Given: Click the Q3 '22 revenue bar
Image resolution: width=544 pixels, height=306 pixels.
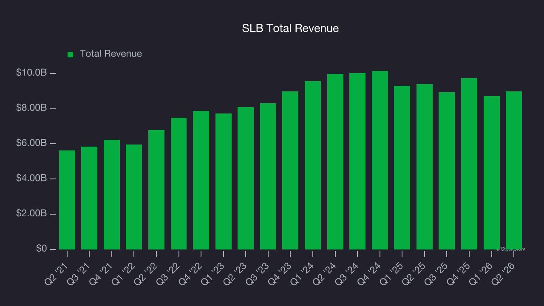Looking at the screenshot, I should (x=179, y=184).
